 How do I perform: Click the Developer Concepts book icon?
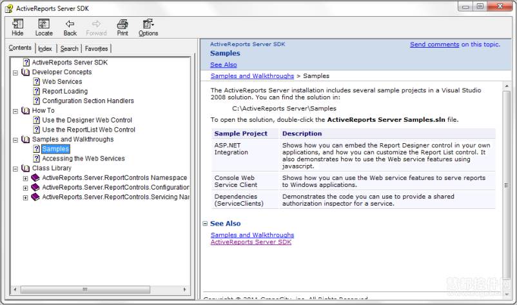coord(25,72)
